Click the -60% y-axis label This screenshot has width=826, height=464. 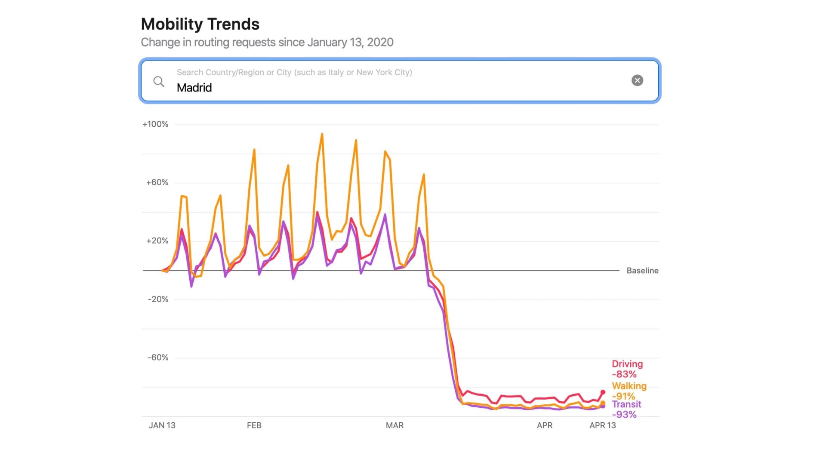(158, 357)
